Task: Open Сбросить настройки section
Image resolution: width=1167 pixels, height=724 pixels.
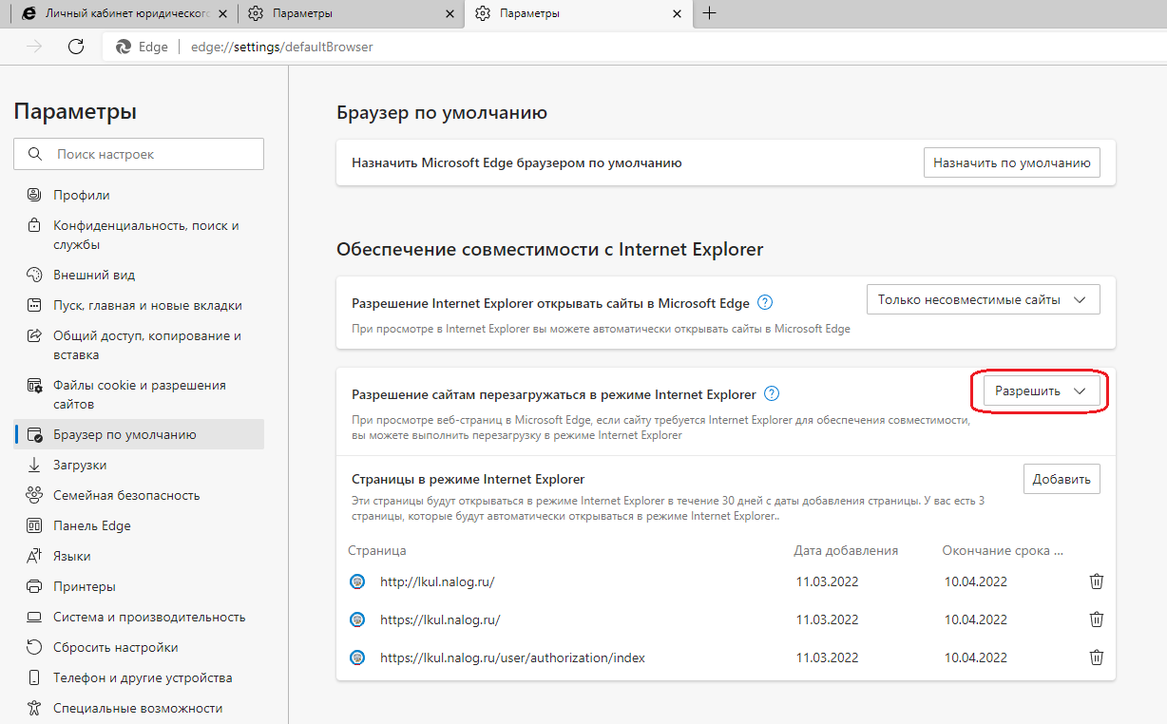Action: (x=139, y=647)
